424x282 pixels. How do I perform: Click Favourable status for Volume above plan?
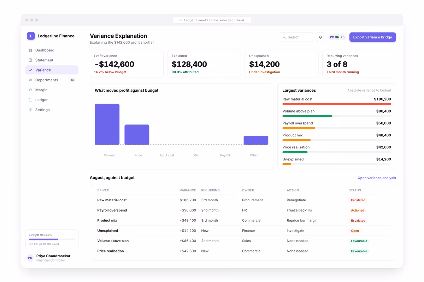click(x=359, y=241)
